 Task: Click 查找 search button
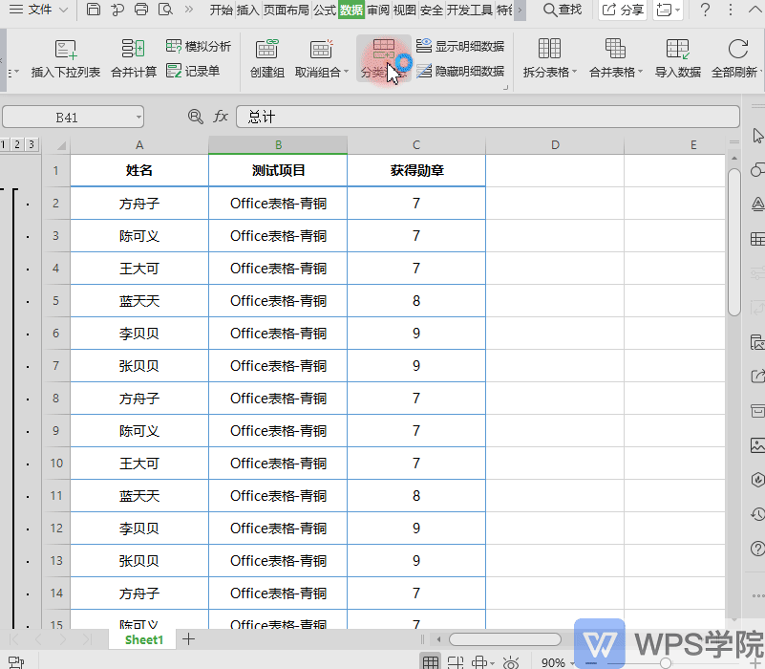coord(563,10)
